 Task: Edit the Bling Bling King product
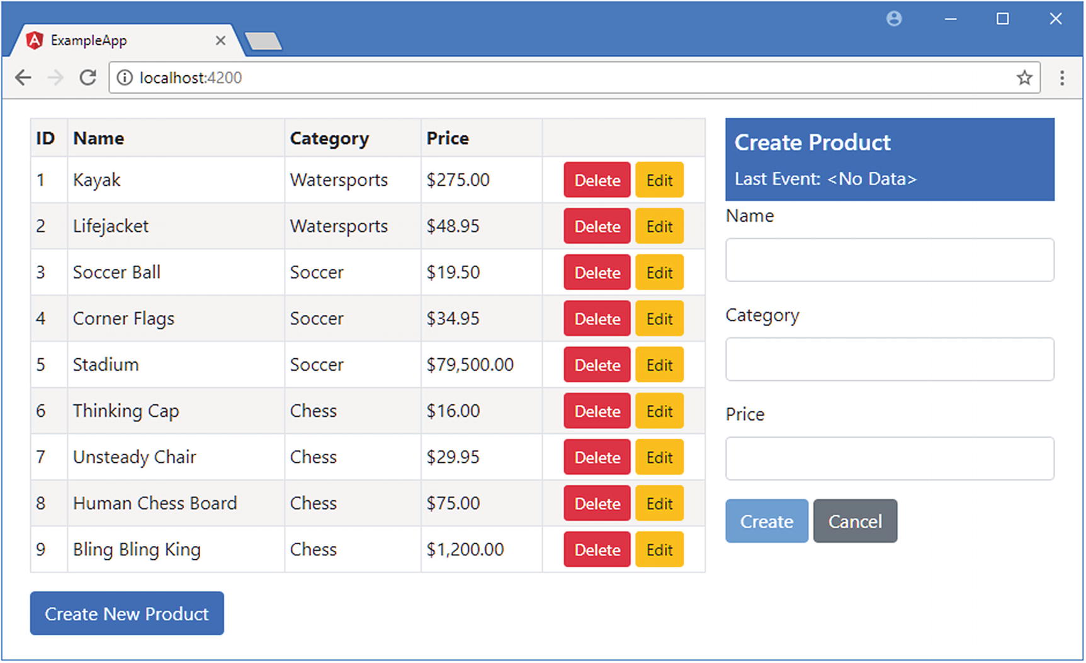659,550
